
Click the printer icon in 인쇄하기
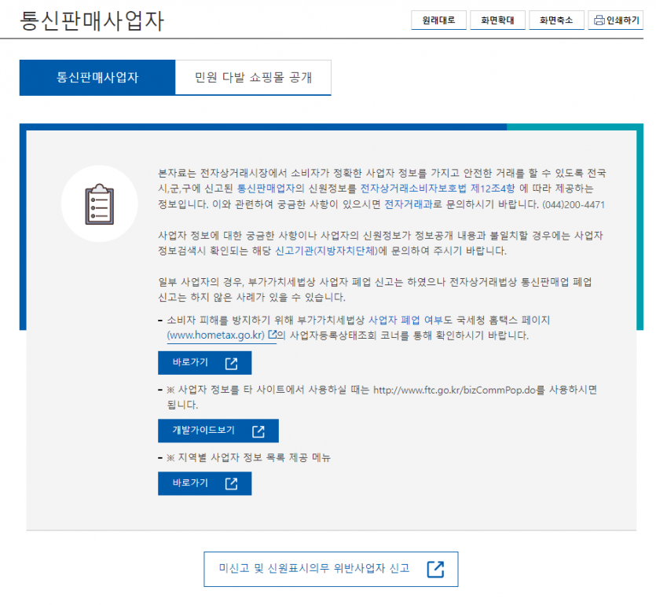coord(599,20)
